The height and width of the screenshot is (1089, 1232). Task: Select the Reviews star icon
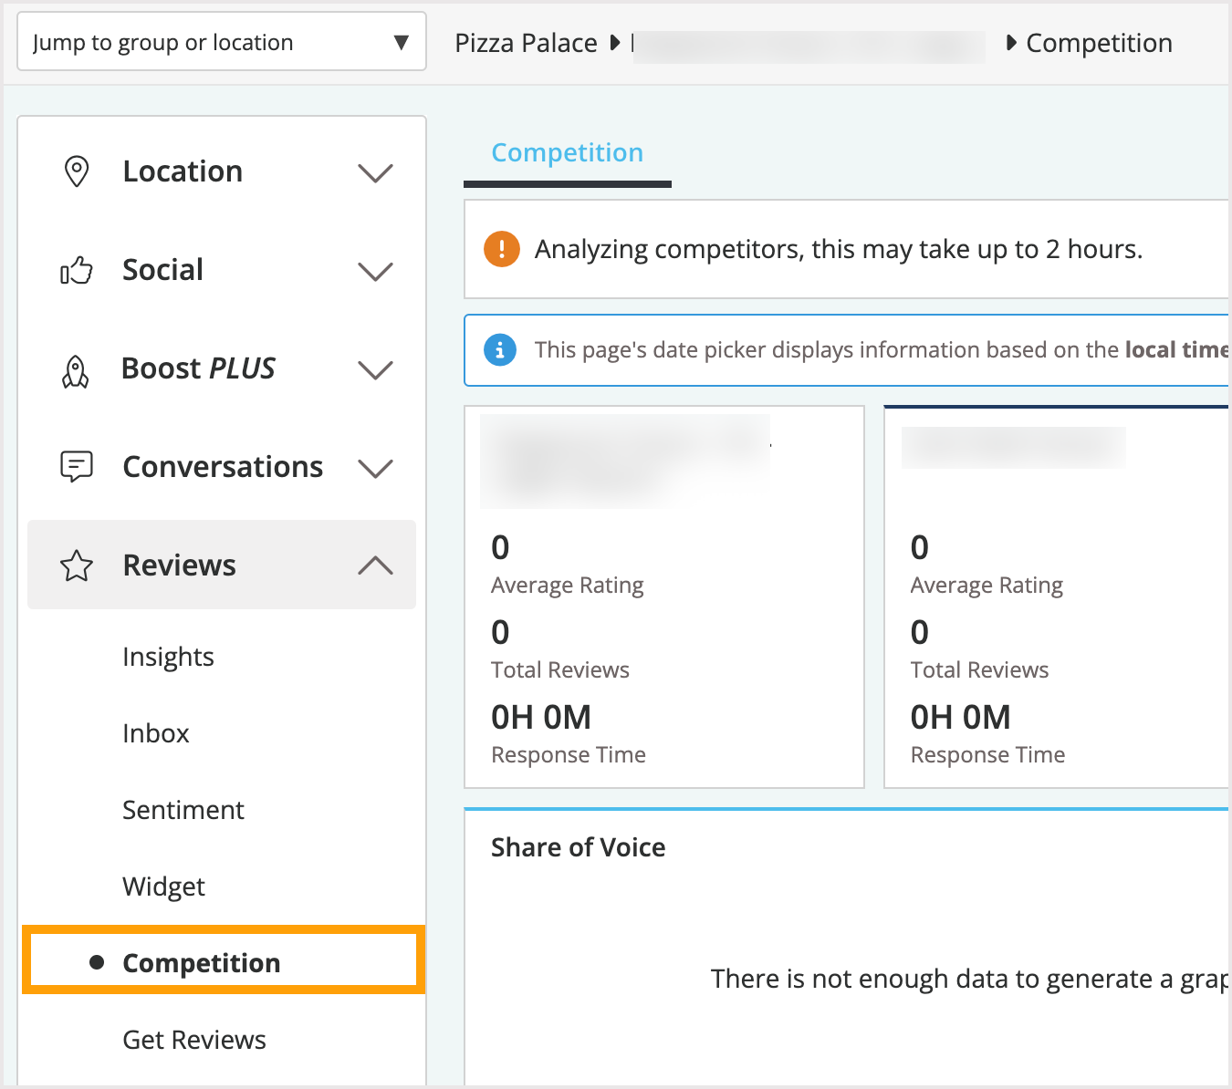[77, 565]
